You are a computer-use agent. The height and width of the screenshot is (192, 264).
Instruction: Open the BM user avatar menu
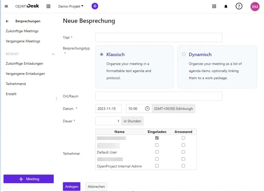coord(255,6)
